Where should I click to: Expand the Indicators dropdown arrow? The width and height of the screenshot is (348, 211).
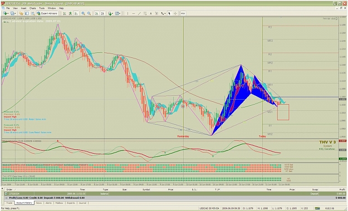click(x=112, y=14)
